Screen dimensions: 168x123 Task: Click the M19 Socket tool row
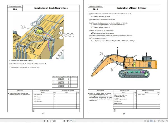pos(44,97)
